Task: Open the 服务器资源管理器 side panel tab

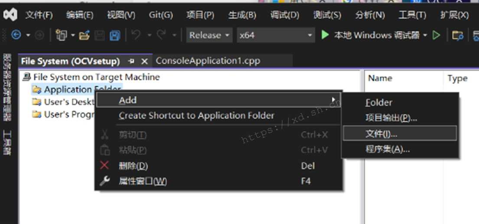Action: (7, 88)
